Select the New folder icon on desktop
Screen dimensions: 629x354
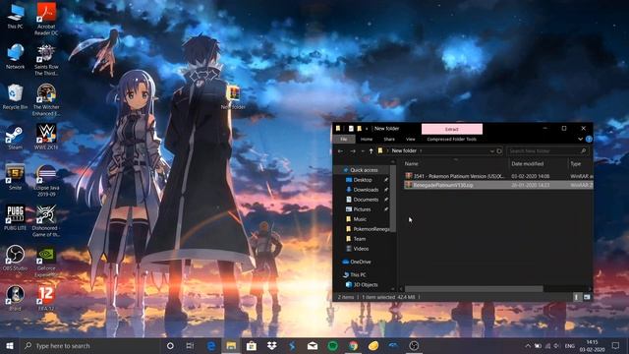(x=233, y=97)
